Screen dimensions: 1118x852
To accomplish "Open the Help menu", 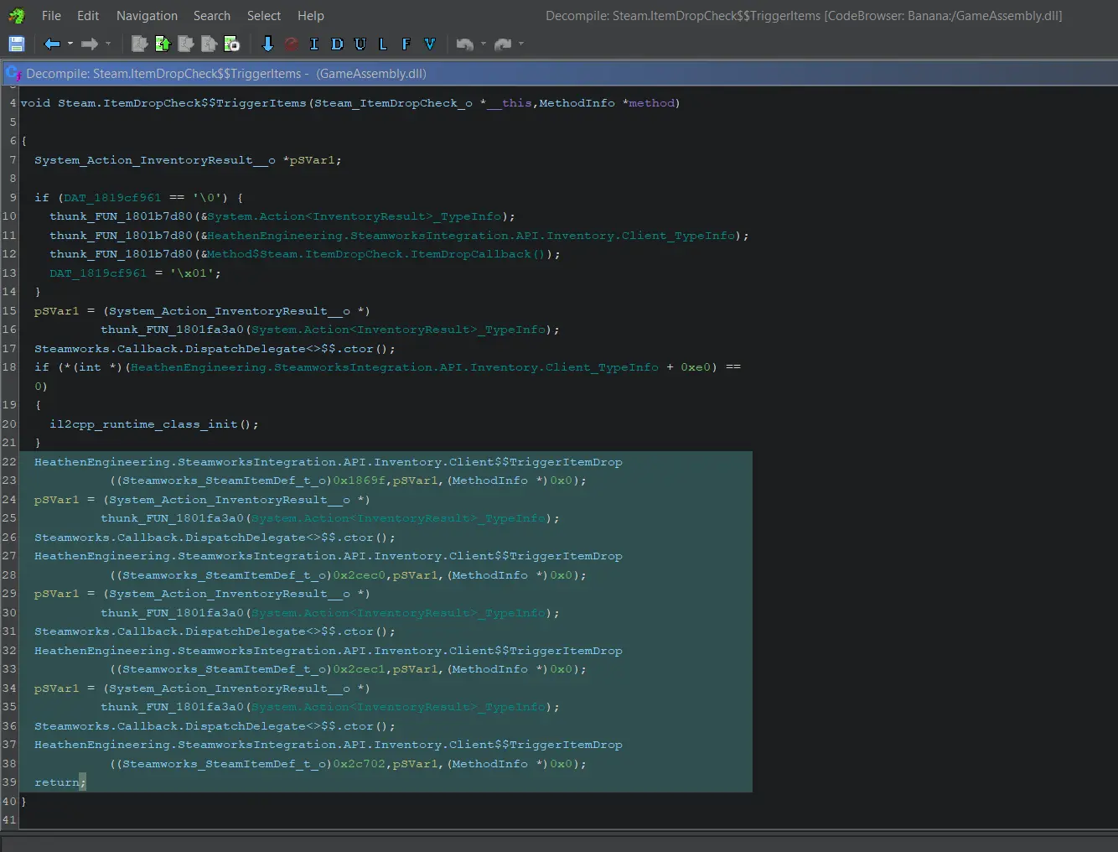I will 311,16.
